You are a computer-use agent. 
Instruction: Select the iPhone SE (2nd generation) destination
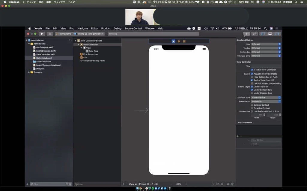tap(89, 34)
